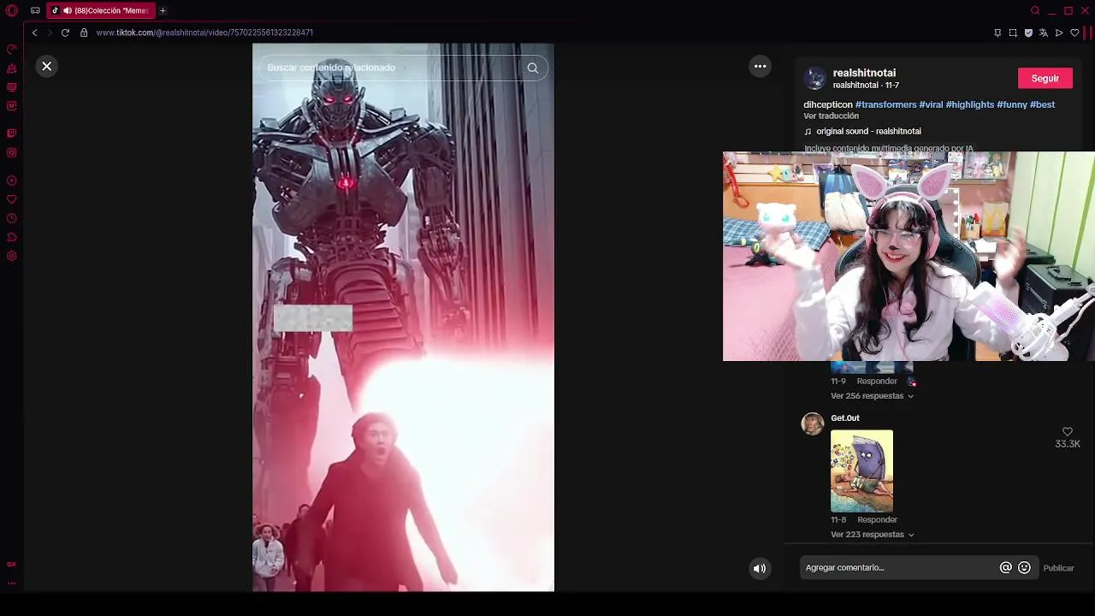Open the Opera GX main menu logo
The width and height of the screenshot is (1095, 616).
(x=12, y=10)
